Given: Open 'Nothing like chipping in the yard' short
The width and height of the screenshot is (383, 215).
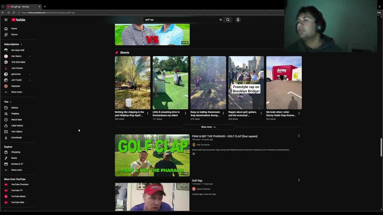Looking at the screenshot, I should pos(133,83).
